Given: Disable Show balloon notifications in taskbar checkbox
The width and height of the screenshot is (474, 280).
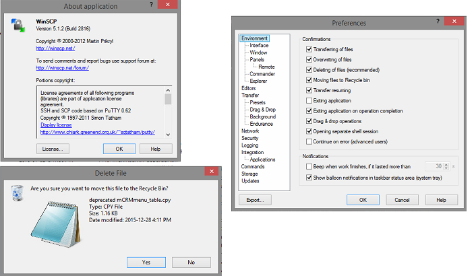Looking at the screenshot, I should pyautogui.click(x=309, y=176).
